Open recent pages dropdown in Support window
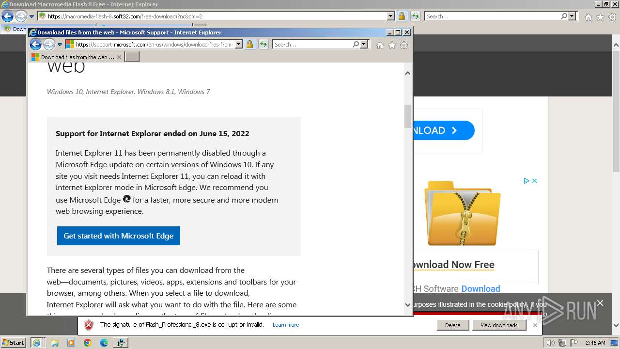The height and width of the screenshot is (349, 620). click(60, 45)
